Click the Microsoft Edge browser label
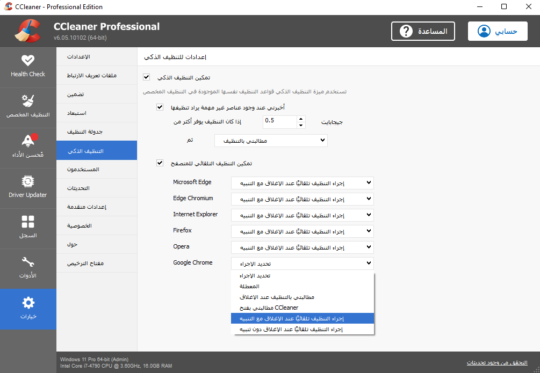The width and height of the screenshot is (540, 373). pyautogui.click(x=192, y=182)
